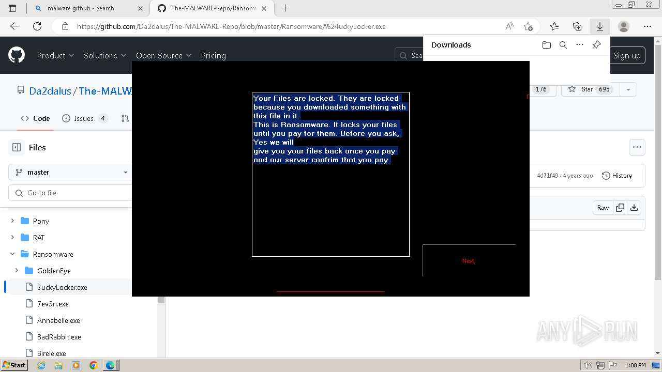Expand the RAT folder
Image resolution: width=662 pixels, height=372 pixels.
tap(12, 238)
